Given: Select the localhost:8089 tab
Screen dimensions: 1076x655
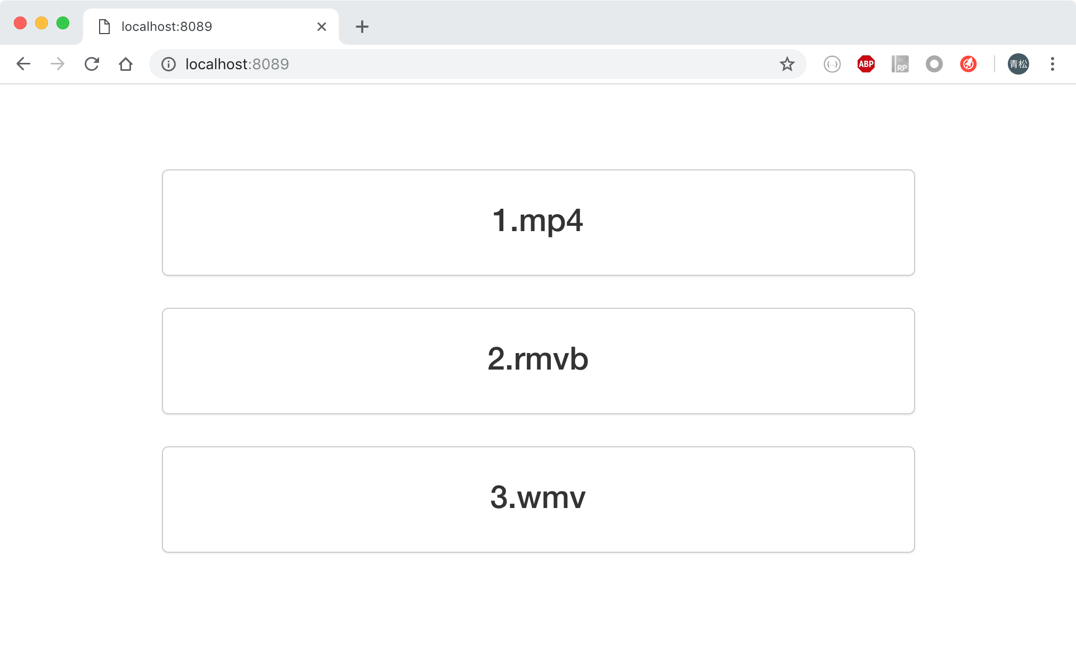Looking at the screenshot, I should pos(202,27).
